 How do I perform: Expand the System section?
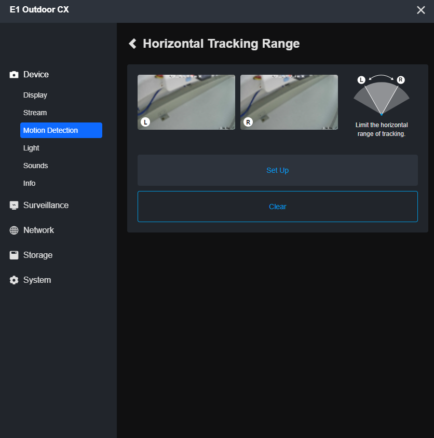pos(37,280)
